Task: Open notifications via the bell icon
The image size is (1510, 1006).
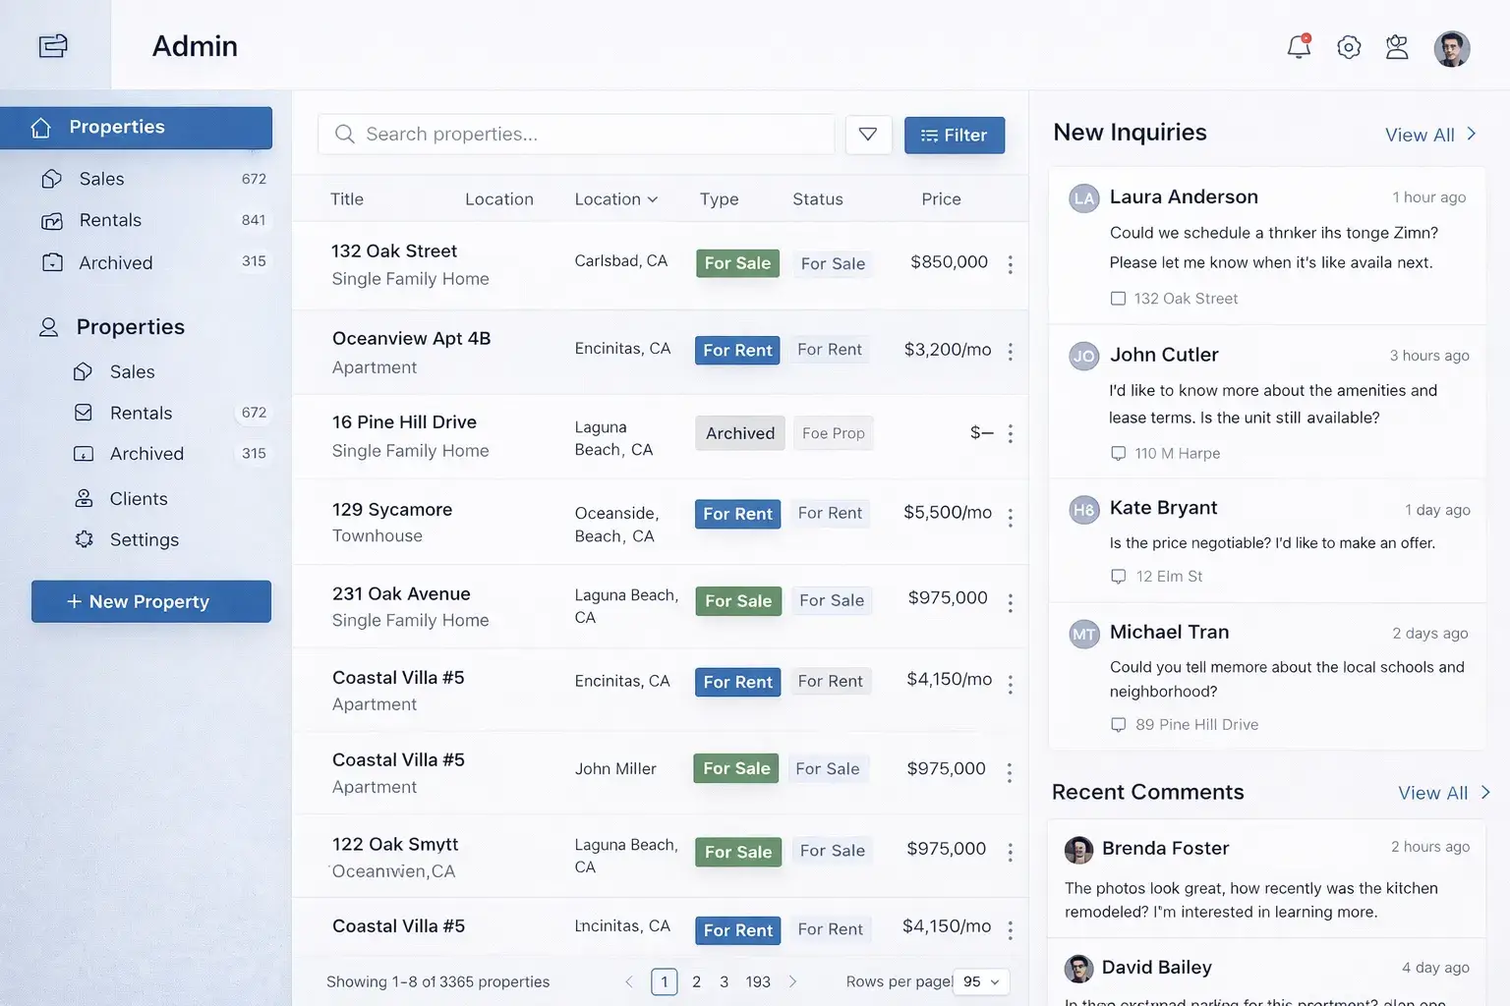Action: (1298, 46)
